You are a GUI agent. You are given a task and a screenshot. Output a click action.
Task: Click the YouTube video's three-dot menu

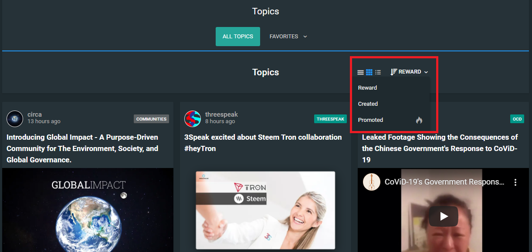point(515,182)
